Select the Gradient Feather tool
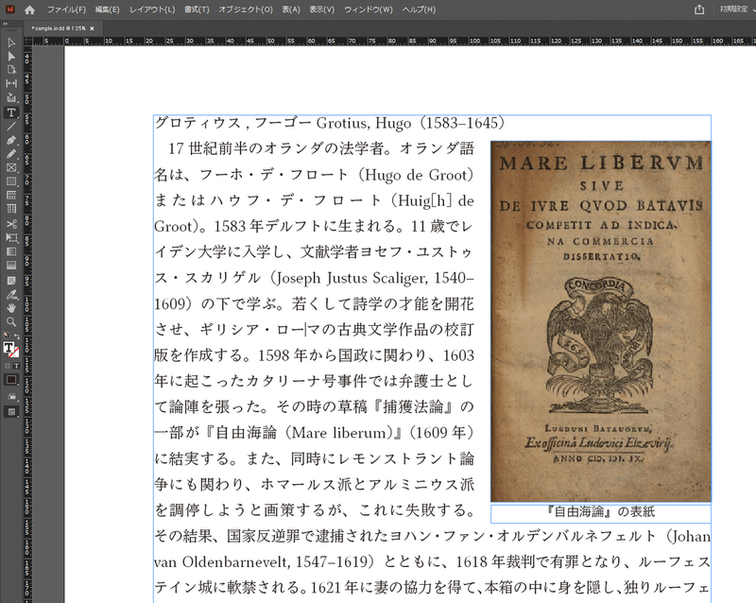 coord(11,265)
